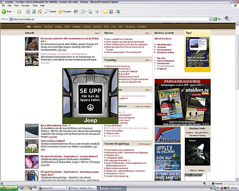
Task: Print the page with the printer icon
Action: pos(90,12)
